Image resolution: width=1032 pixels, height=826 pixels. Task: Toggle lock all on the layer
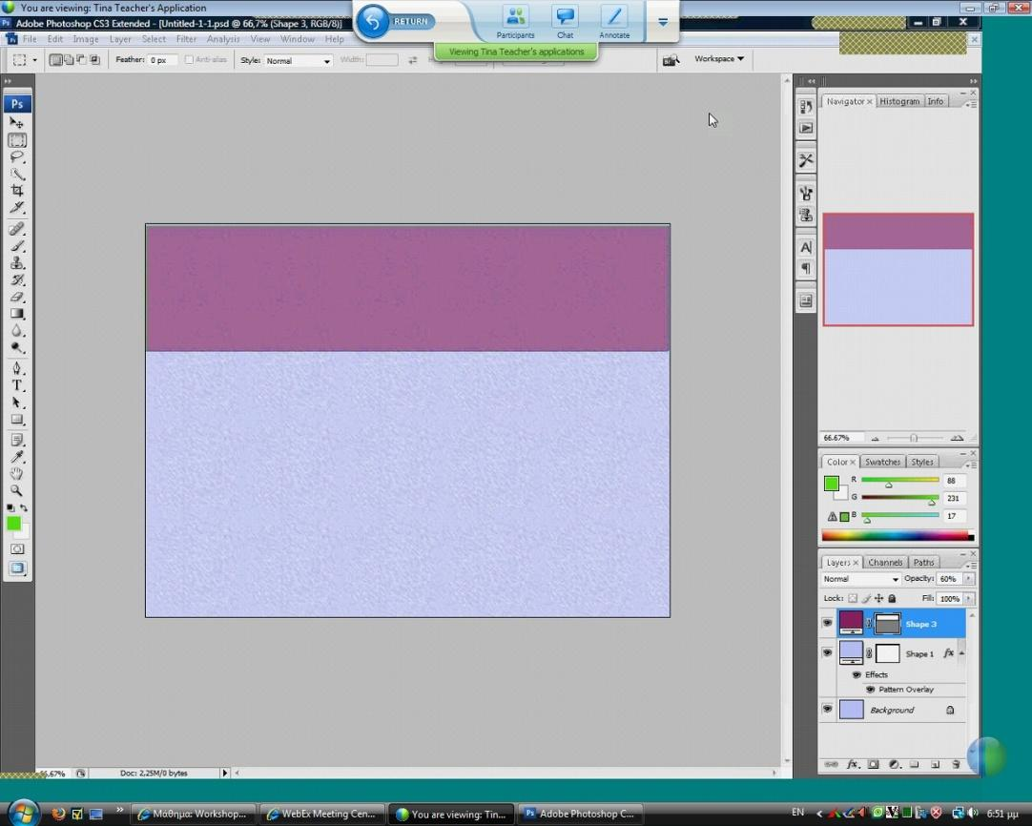coord(892,598)
